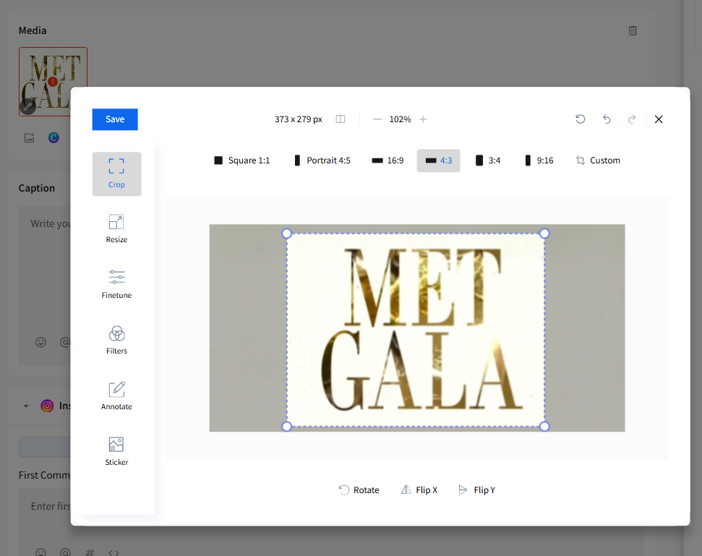The height and width of the screenshot is (556, 702).
Task: Select the Crop tool
Action: point(116,174)
